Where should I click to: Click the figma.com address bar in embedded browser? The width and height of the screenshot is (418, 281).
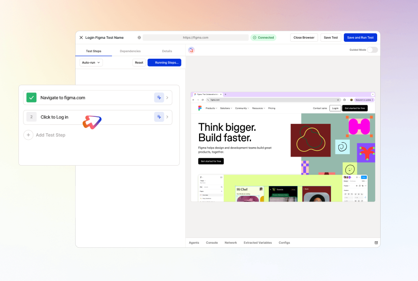click(x=273, y=100)
